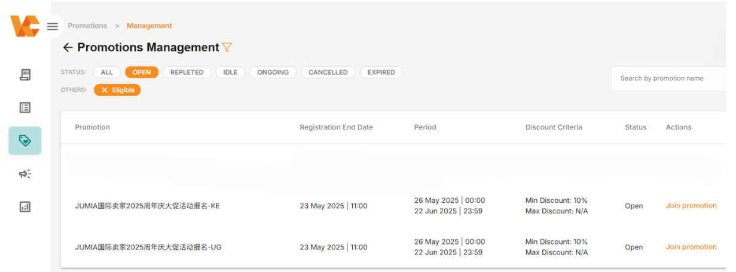Image resolution: width=736 pixels, height=272 pixels.
Task: Show CANCELLED promotions
Action: (x=328, y=72)
